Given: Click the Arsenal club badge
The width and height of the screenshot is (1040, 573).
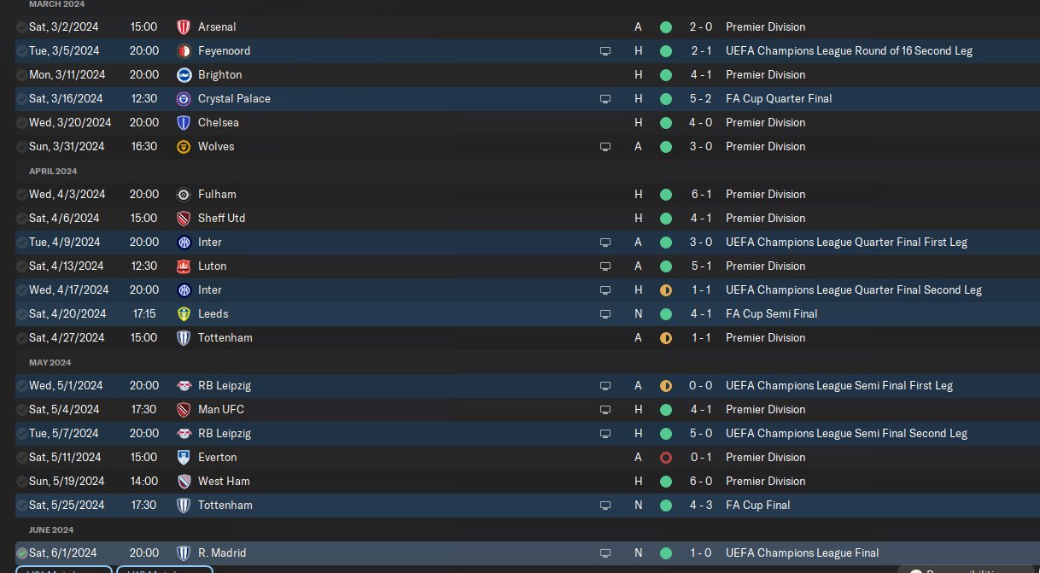Looking at the screenshot, I should coord(183,27).
